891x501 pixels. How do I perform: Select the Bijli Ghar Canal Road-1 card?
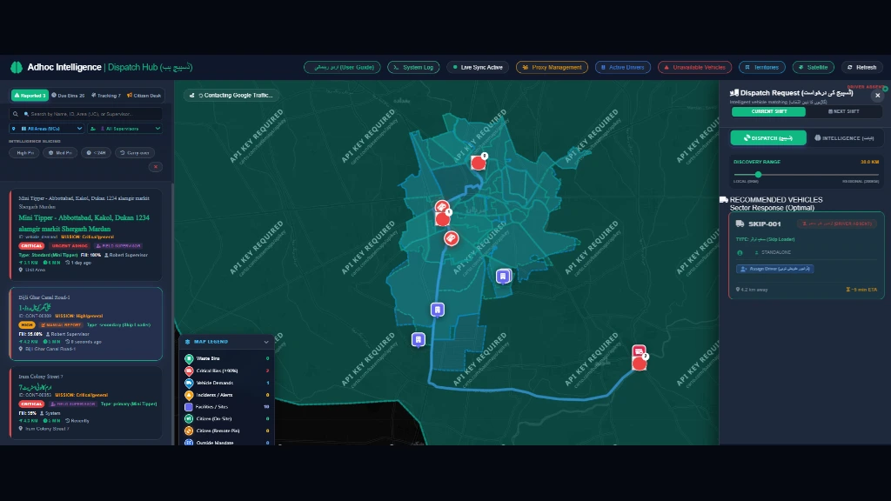click(x=86, y=324)
